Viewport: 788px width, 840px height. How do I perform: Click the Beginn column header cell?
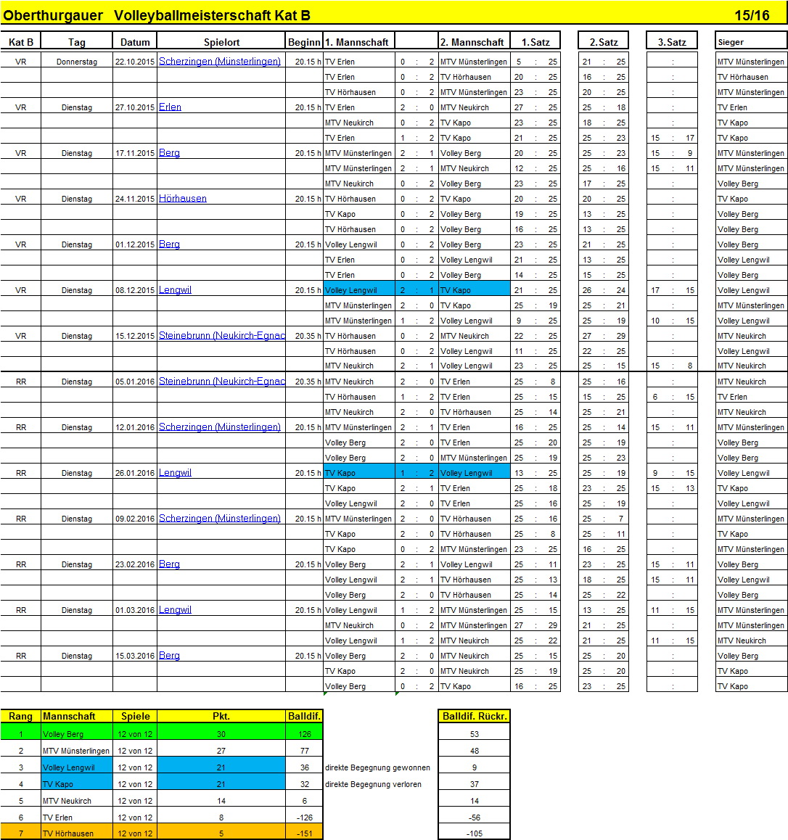tap(304, 42)
